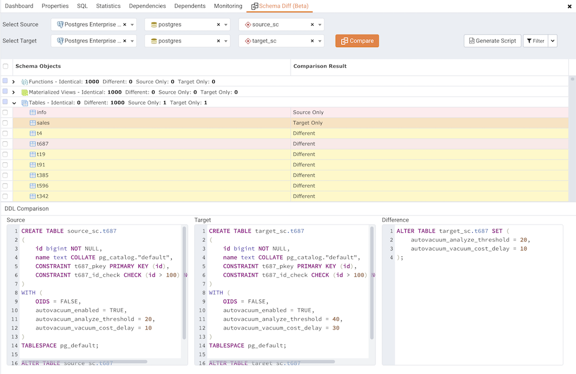The width and height of the screenshot is (576, 374).
Task: Click the Schema Diff tab icon
Action: click(254, 6)
